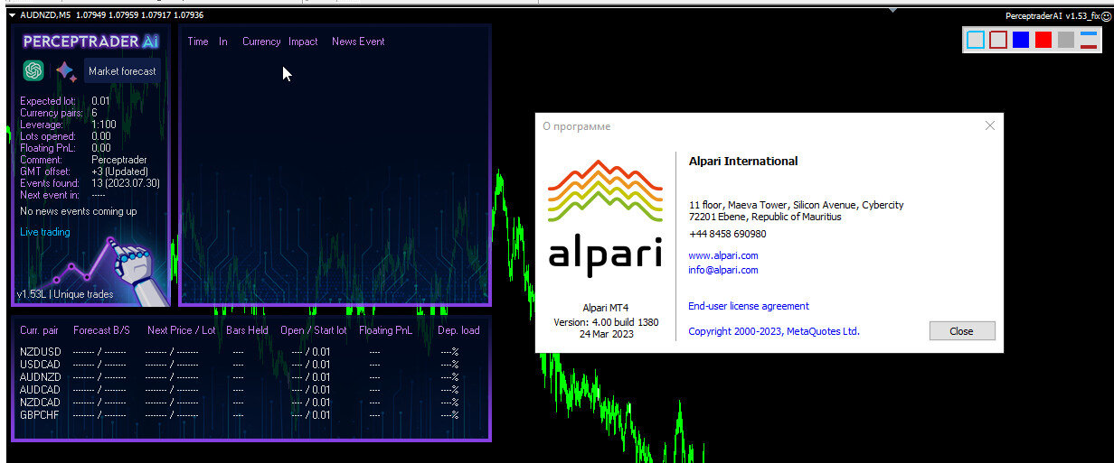Click the Expected lot value 0.01
The image size is (1114, 463).
[x=100, y=102]
